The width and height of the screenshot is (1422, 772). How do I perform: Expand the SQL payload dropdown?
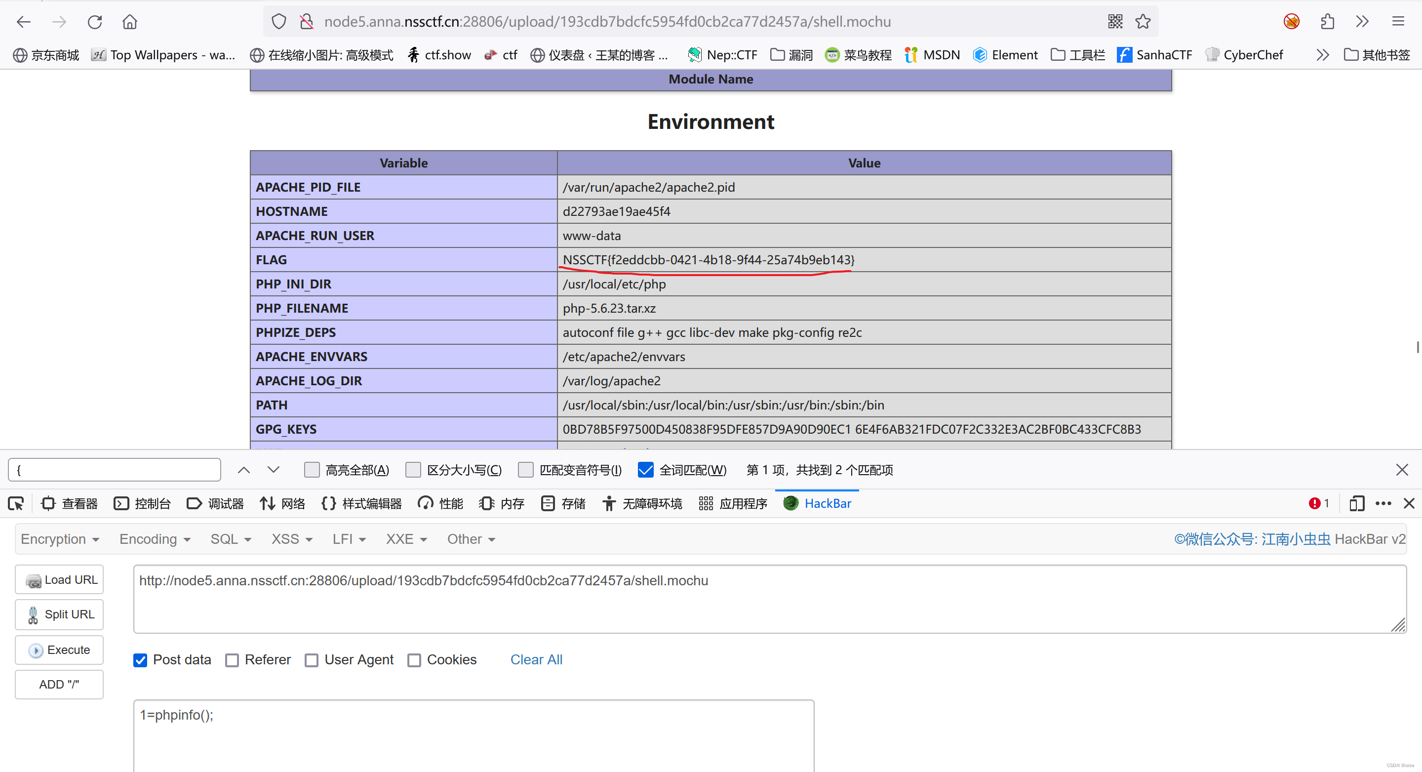230,539
